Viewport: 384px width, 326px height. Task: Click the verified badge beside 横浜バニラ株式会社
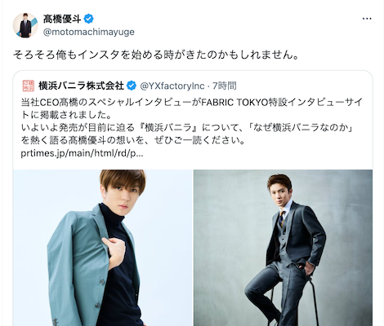click(132, 86)
